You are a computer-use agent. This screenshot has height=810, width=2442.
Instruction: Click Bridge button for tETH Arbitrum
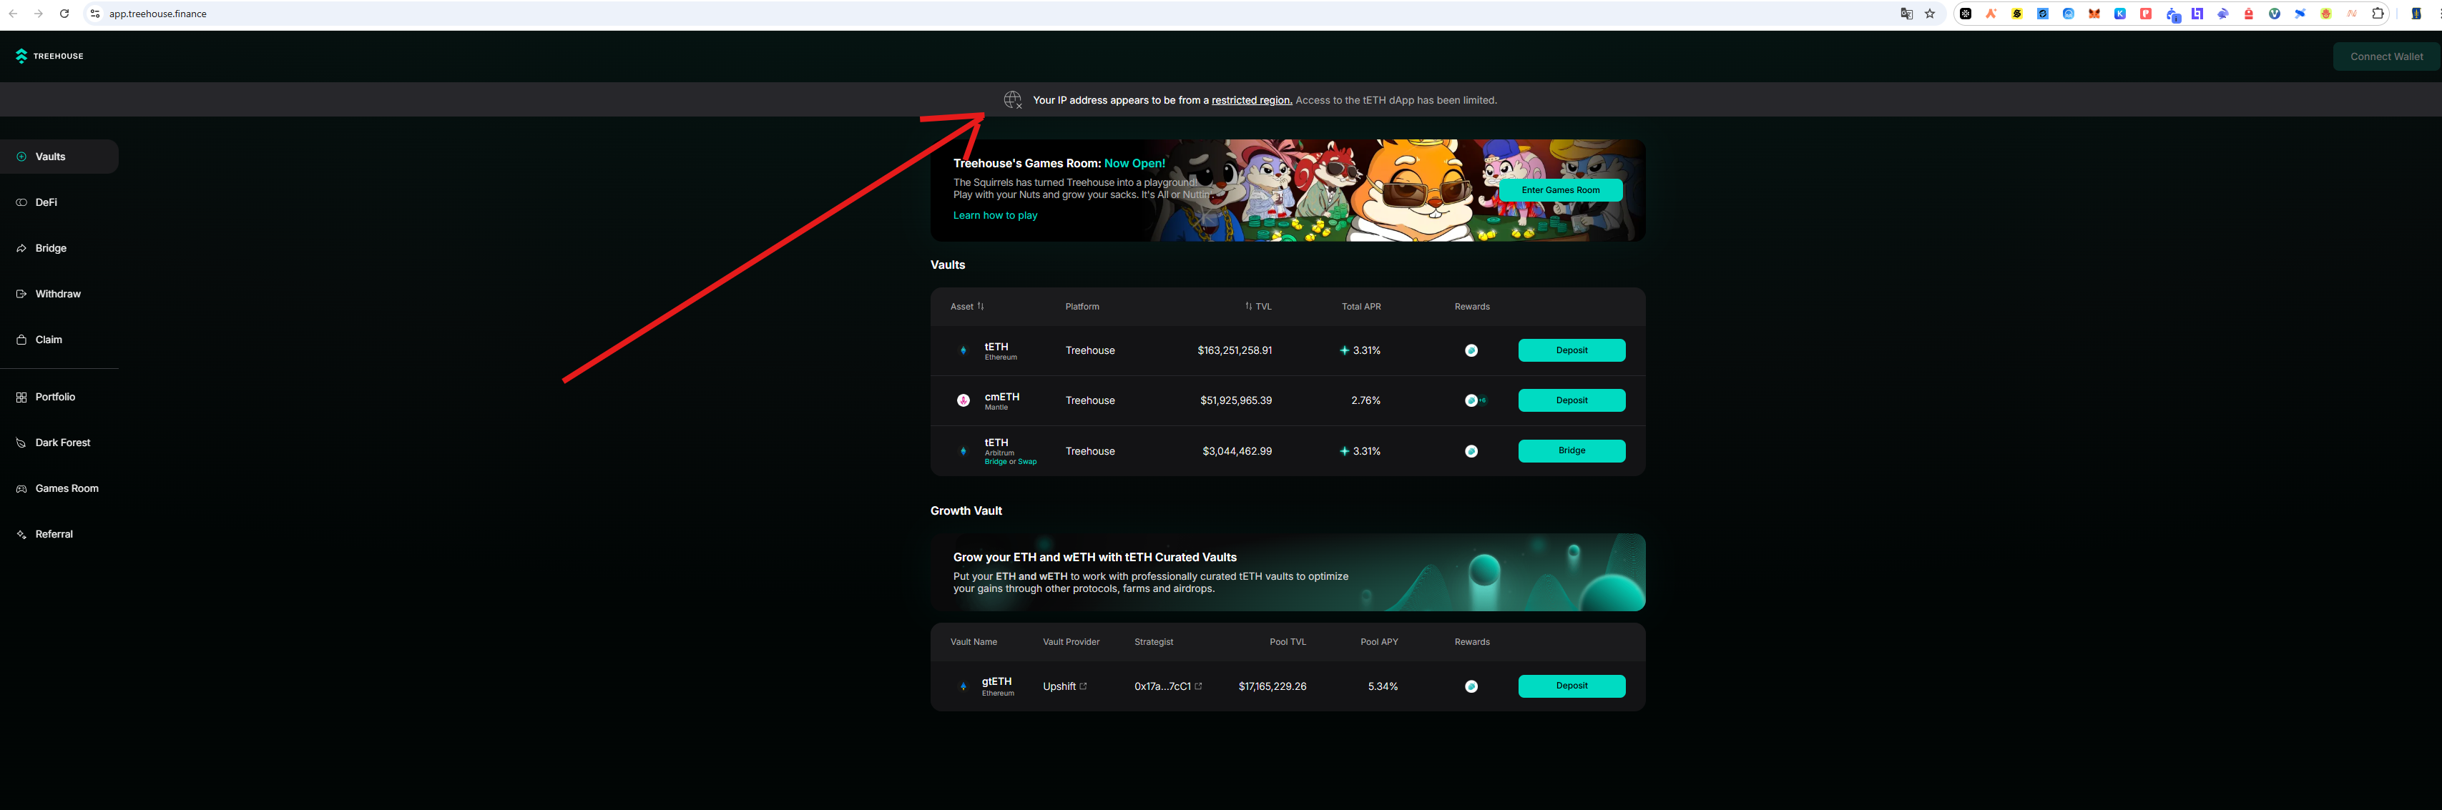1571,451
